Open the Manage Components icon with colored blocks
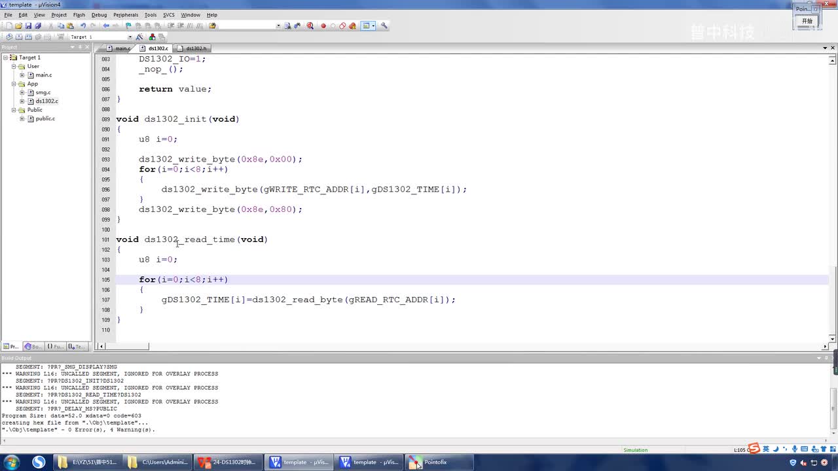 pyautogui.click(x=153, y=37)
